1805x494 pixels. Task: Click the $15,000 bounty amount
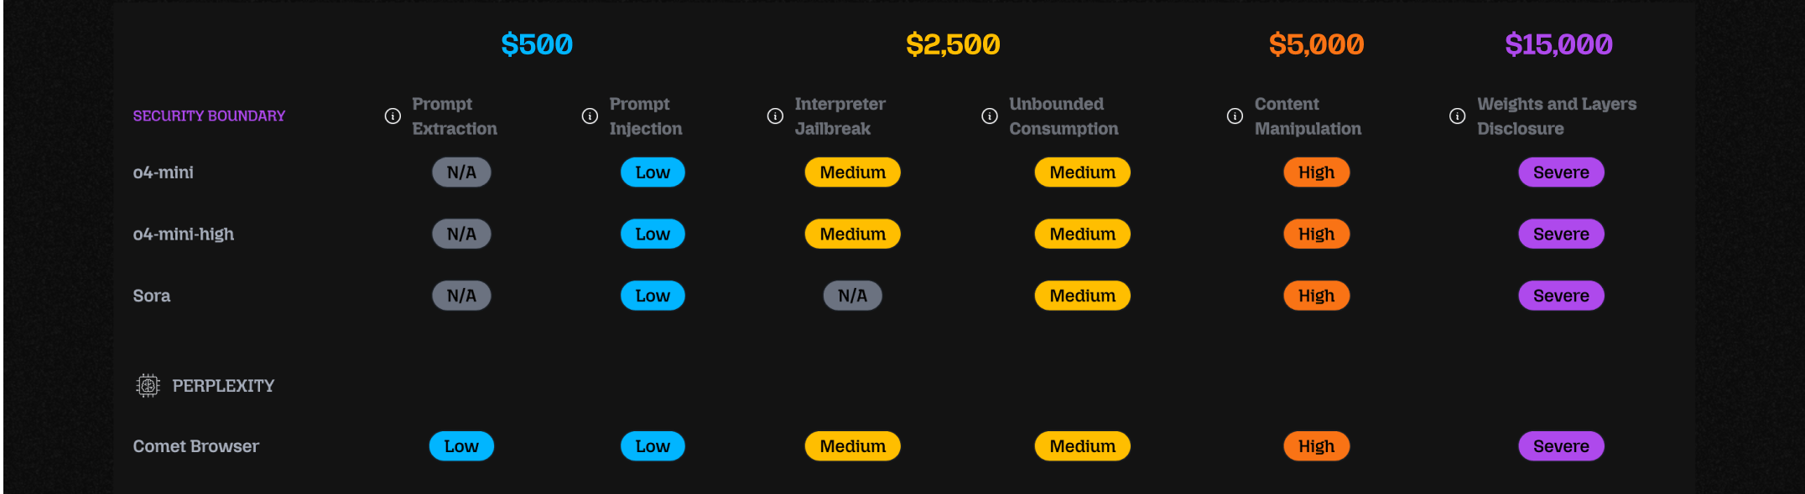coord(1558,44)
